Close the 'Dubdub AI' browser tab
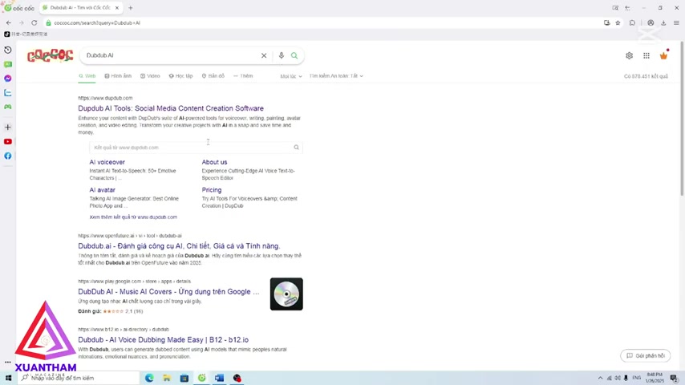 click(x=117, y=8)
